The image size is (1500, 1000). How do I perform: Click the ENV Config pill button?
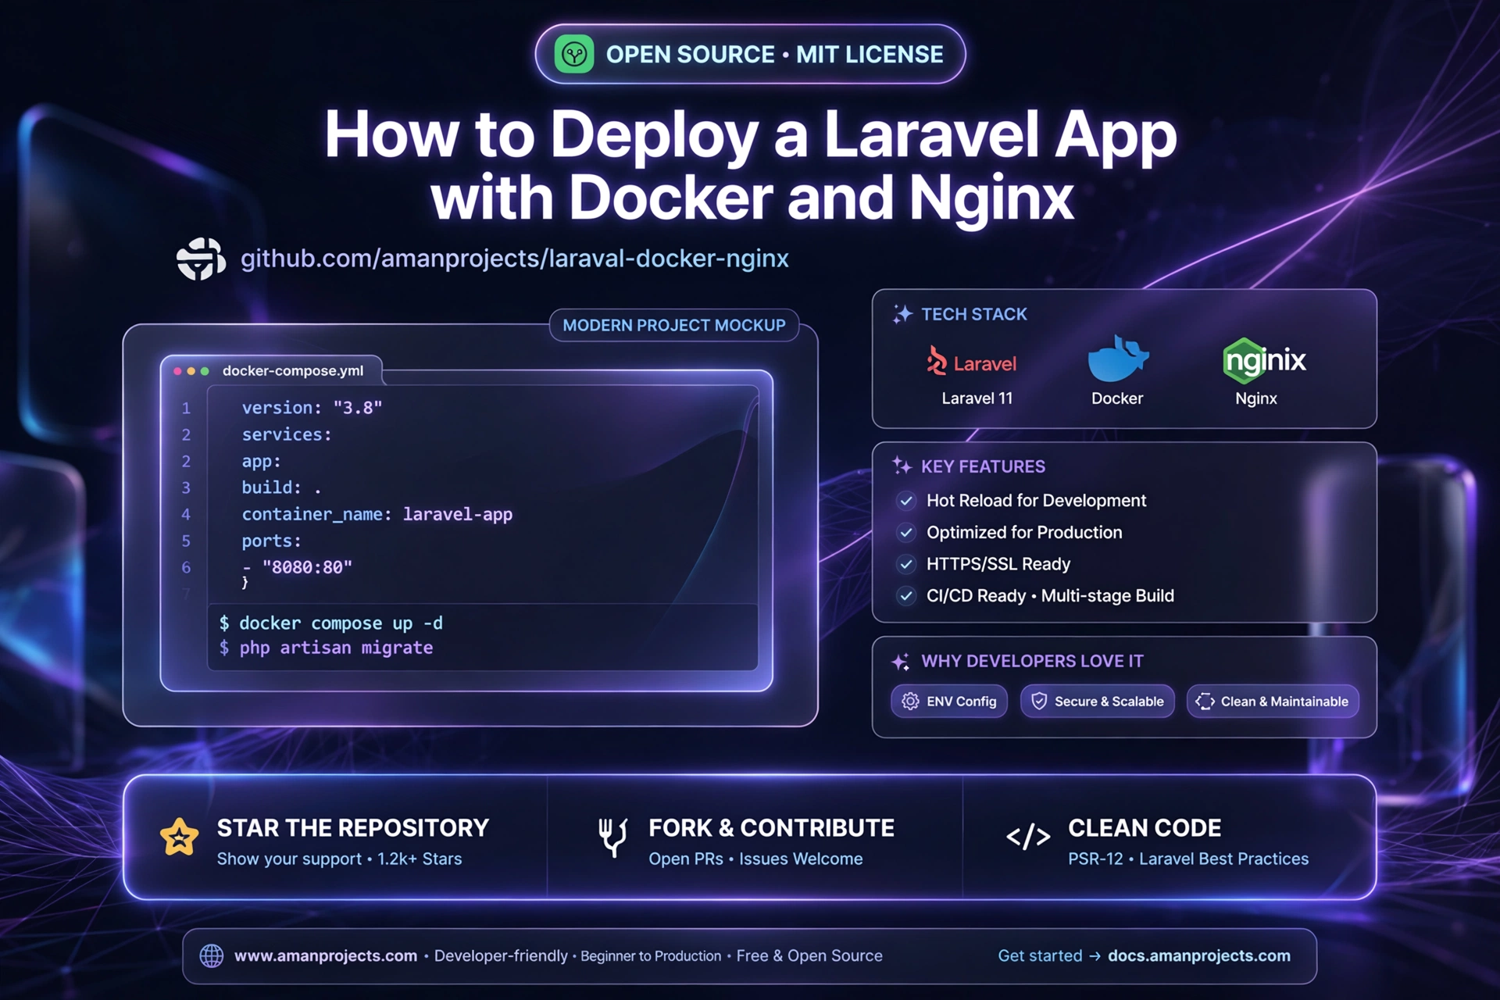pyautogui.click(x=949, y=702)
